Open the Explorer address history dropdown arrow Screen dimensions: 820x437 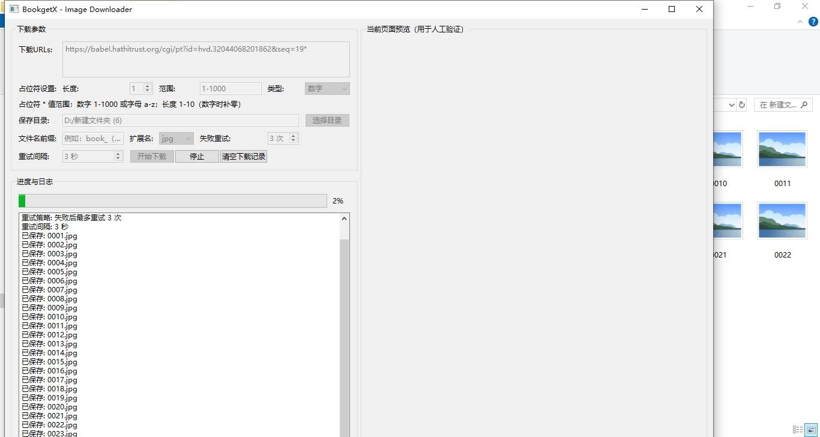[x=731, y=104]
